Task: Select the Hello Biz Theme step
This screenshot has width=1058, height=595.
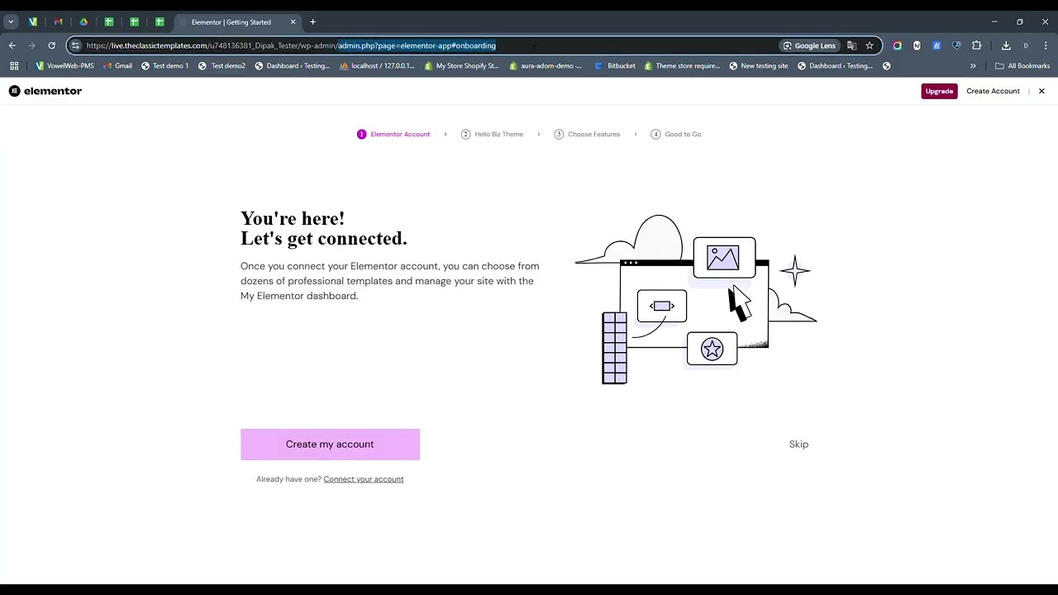Action: [493, 134]
